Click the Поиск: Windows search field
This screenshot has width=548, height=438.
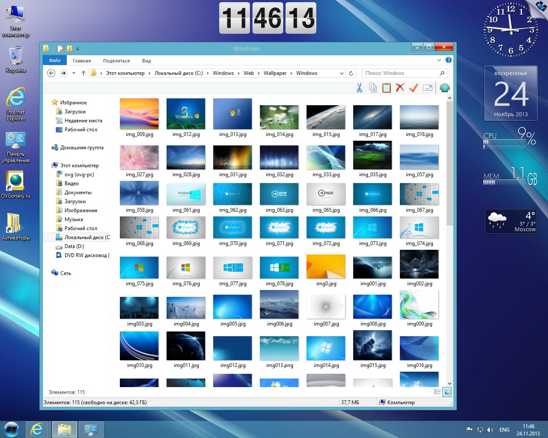[400, 73]
